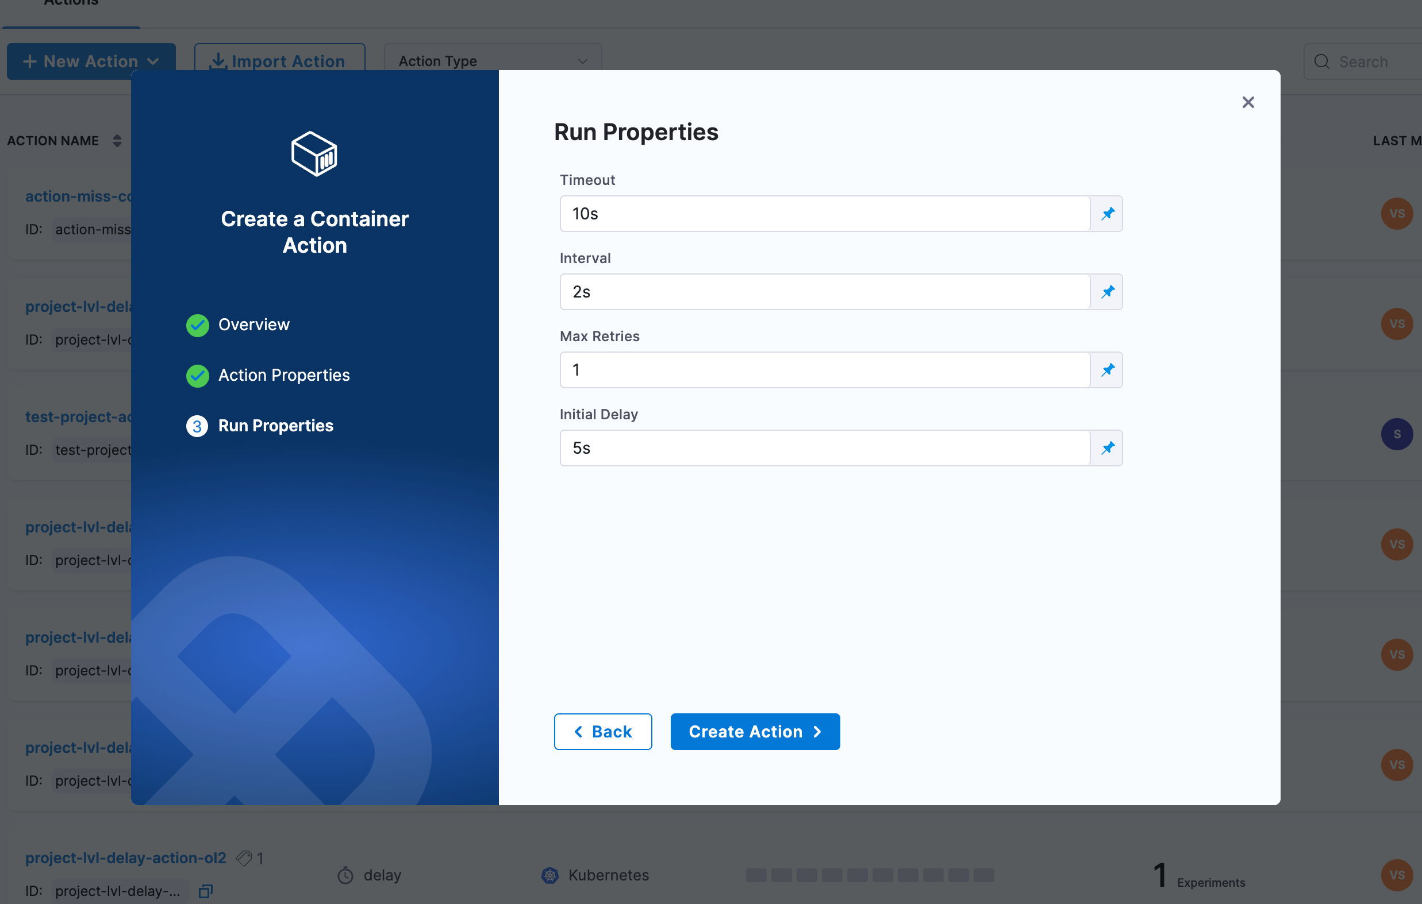The image size is (1422, 904).
Task: Open the project-lvl-delay-action-ol2 action link
Action: [125, 858]
